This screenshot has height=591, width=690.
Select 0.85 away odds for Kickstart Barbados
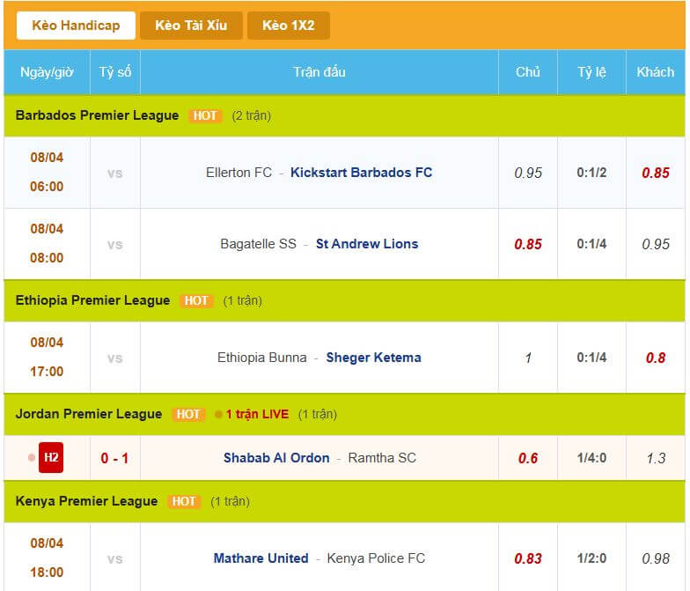click(656, 173)
